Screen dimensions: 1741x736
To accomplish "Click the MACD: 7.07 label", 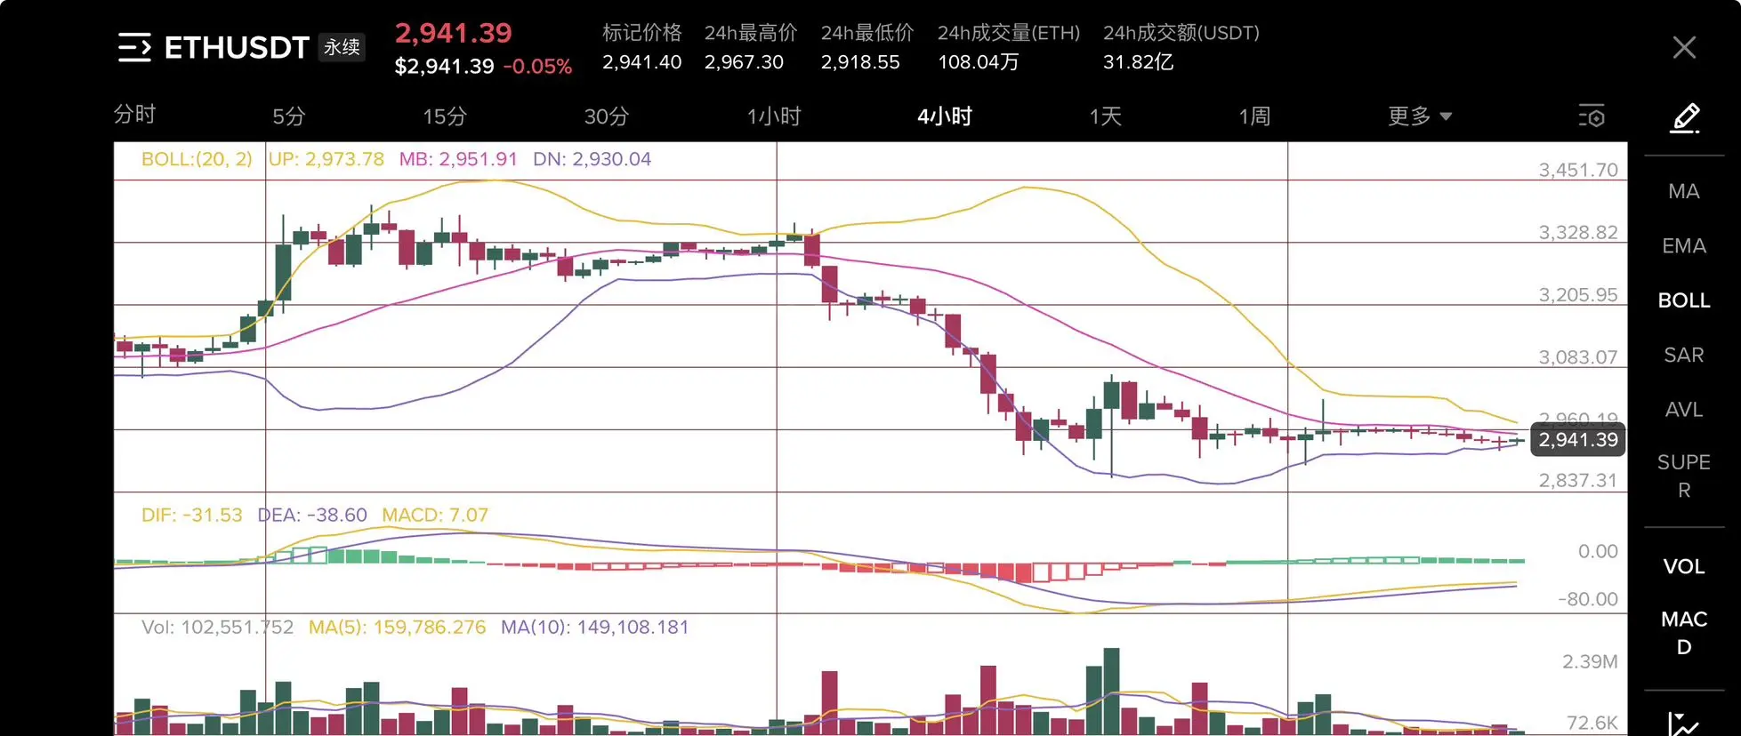I will pos(435,515).
